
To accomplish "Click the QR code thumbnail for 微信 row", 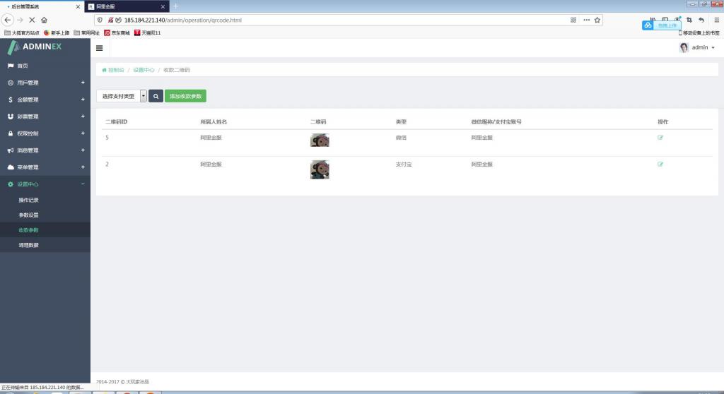I will coord(320,140).
